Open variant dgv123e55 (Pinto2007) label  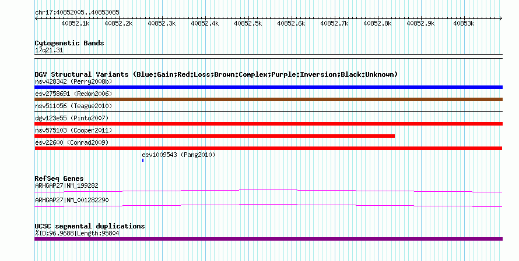pyautogui.click(x=72, y=118)
